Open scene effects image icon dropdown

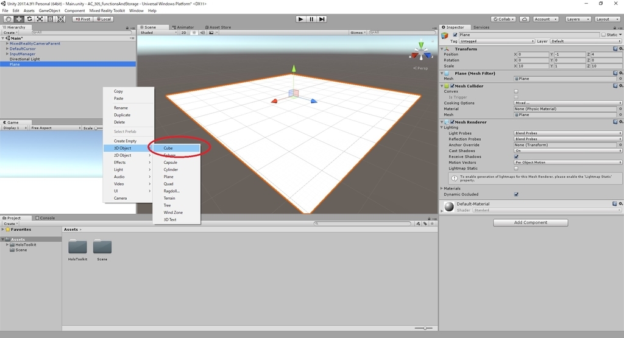tap(213, 33)
